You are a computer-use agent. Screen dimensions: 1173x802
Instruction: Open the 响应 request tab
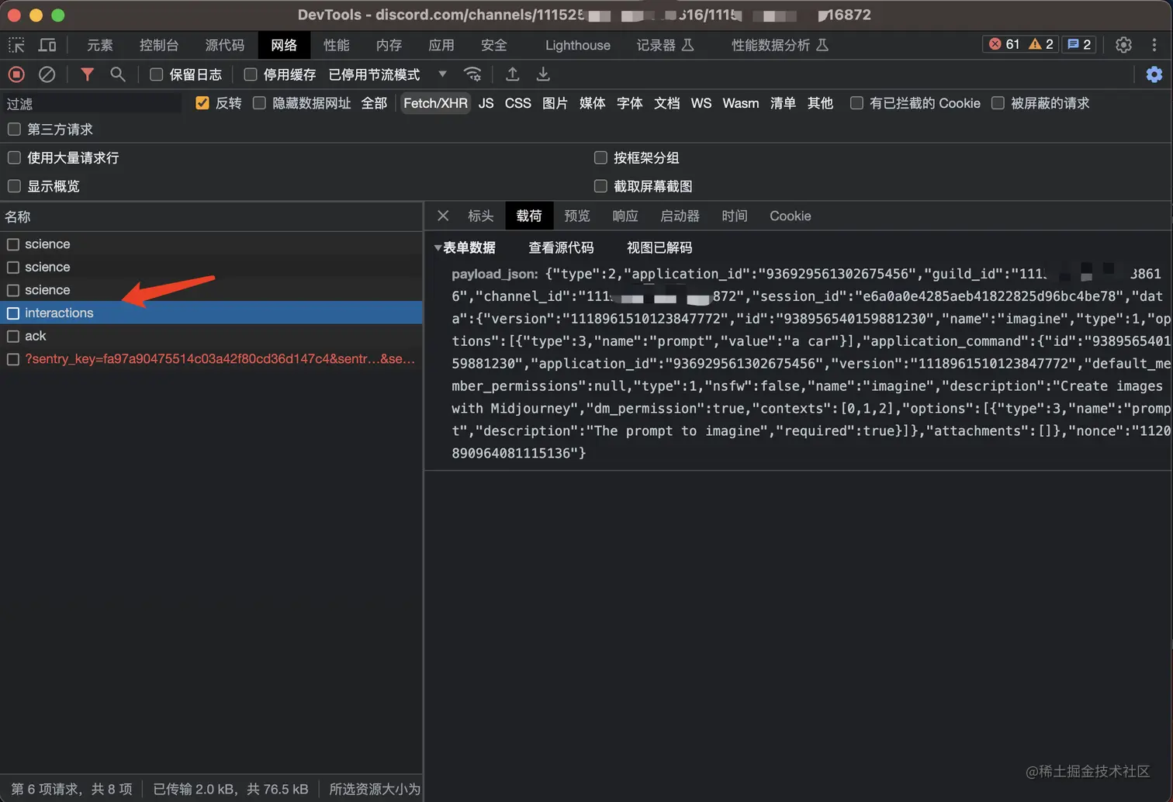pyautogui.click(x=625, y=216)
